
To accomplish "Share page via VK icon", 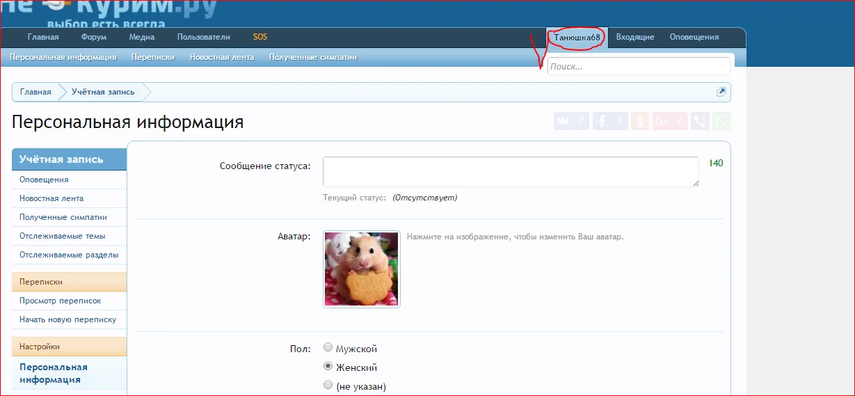I will click(x=572, y=121).
